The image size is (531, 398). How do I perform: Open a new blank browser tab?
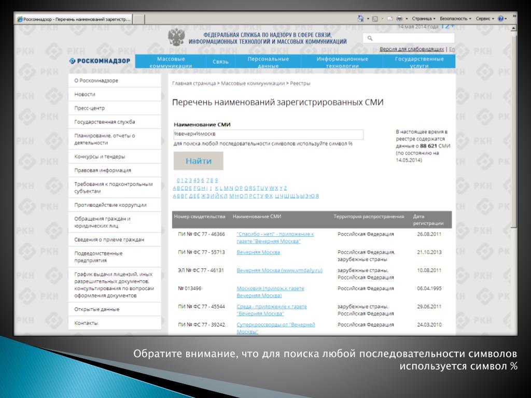(x=139, y=19)
